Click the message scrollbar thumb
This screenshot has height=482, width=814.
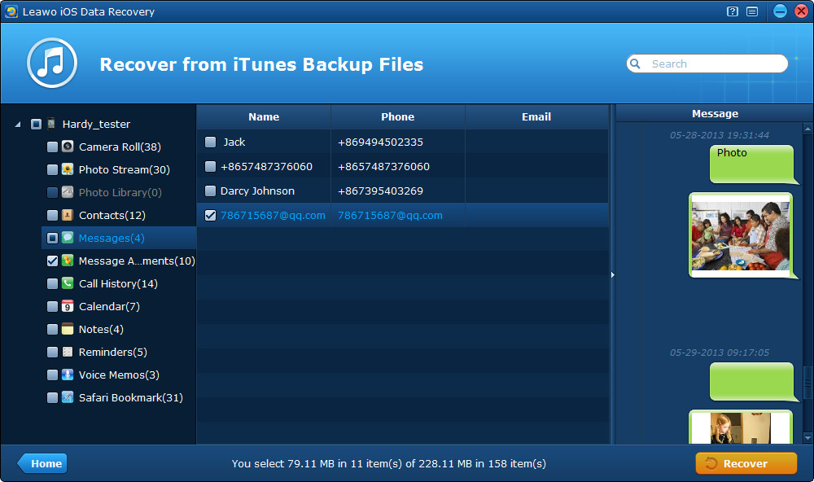[807, 383]
